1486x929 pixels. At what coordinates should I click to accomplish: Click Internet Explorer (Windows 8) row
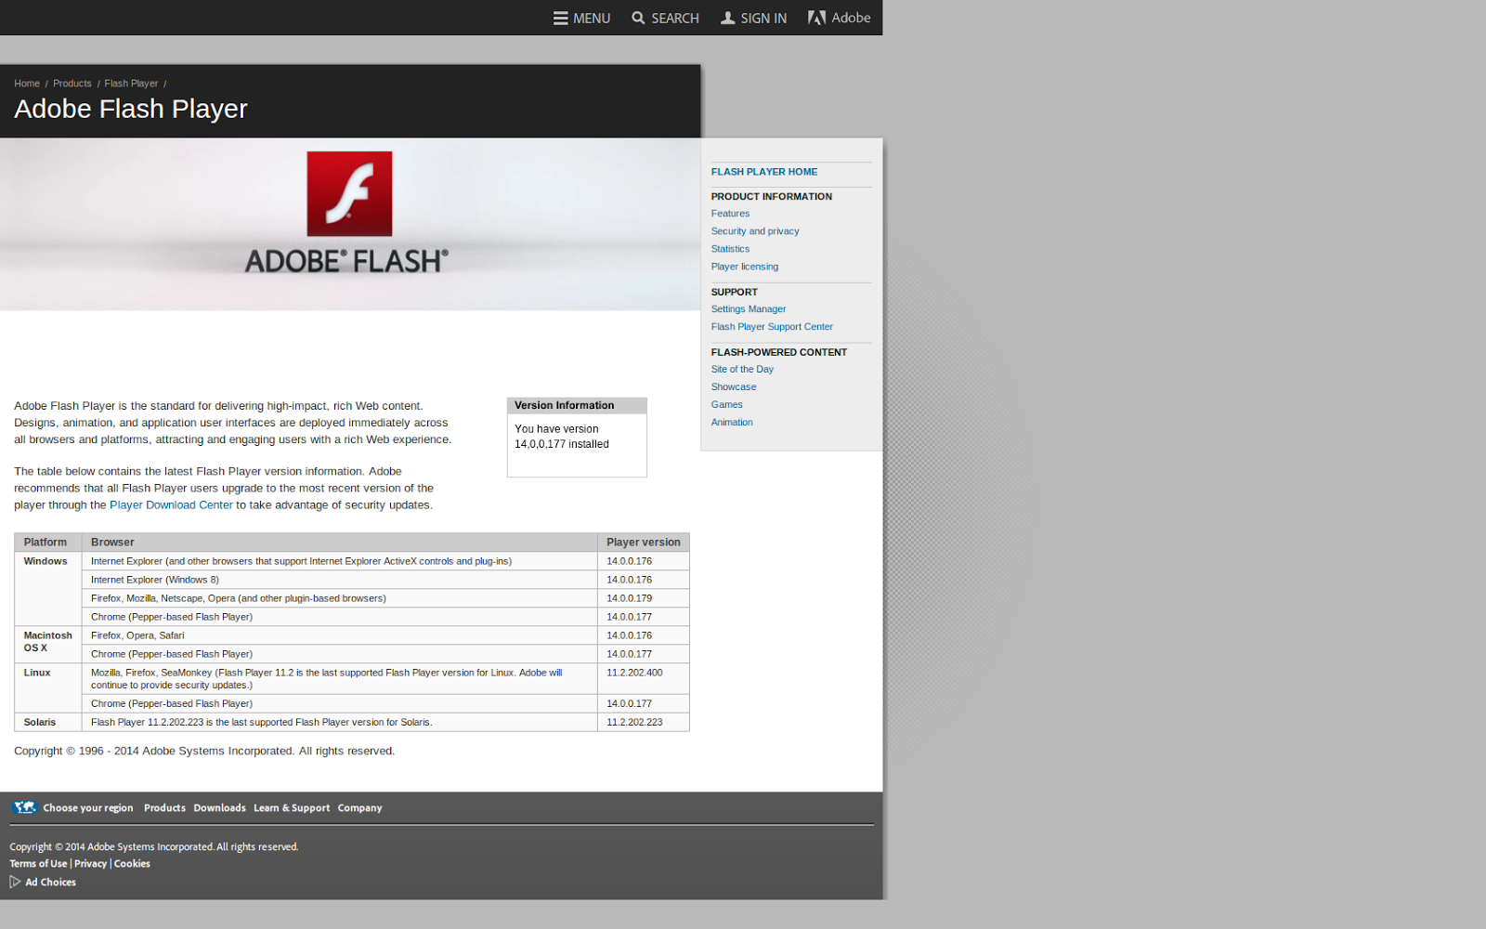pos(340,580)
